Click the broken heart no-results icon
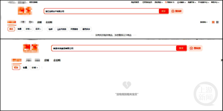This screenshot has height=111, width=223. [x=127, y=85]
